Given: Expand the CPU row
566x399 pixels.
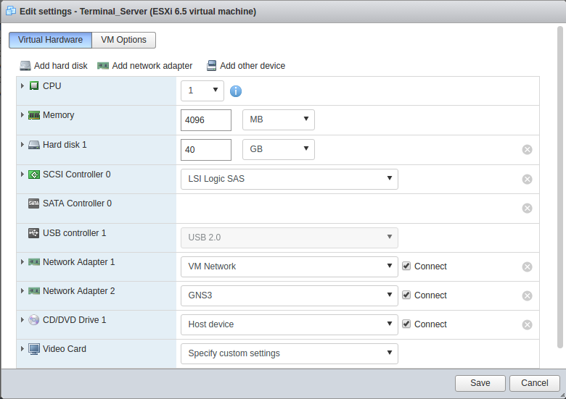Looking at the screenshot, I should pos(22,85).
